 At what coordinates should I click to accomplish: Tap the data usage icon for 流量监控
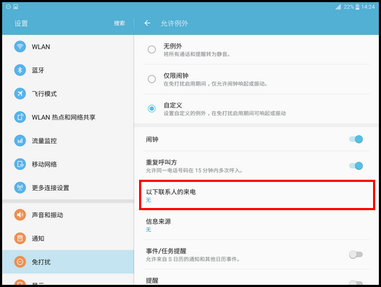point(20,141)
